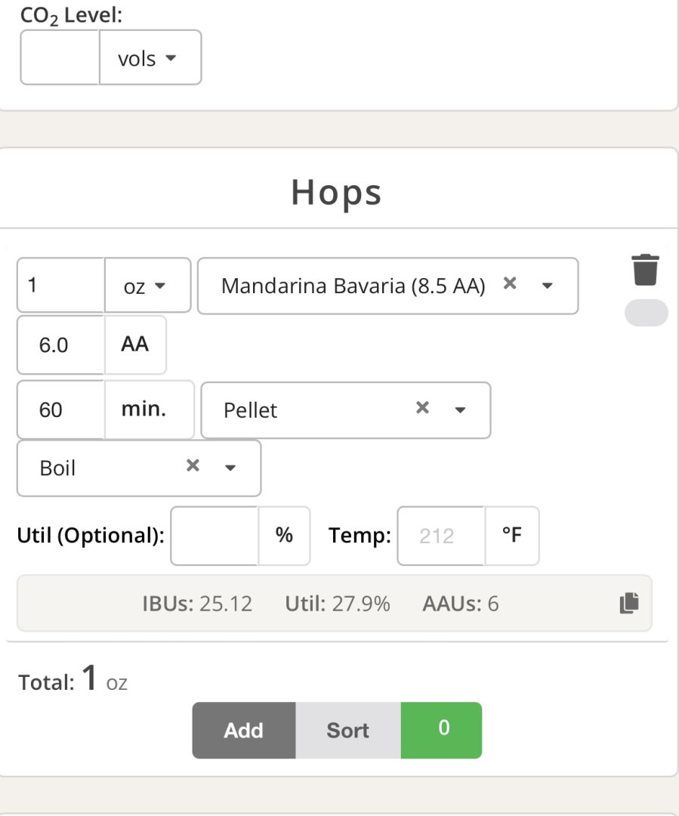
Task: Expand the Pellet hop type dropdown
Action: (x=460, y=410)
